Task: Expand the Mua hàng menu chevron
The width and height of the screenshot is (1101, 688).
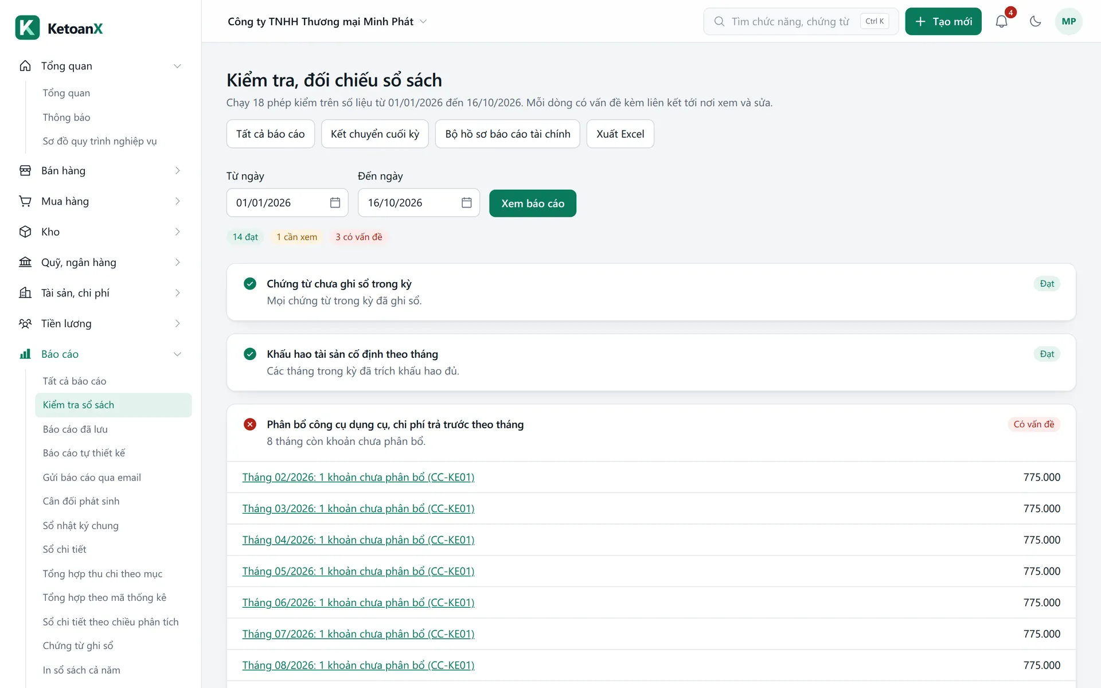Action: [177, 201]
